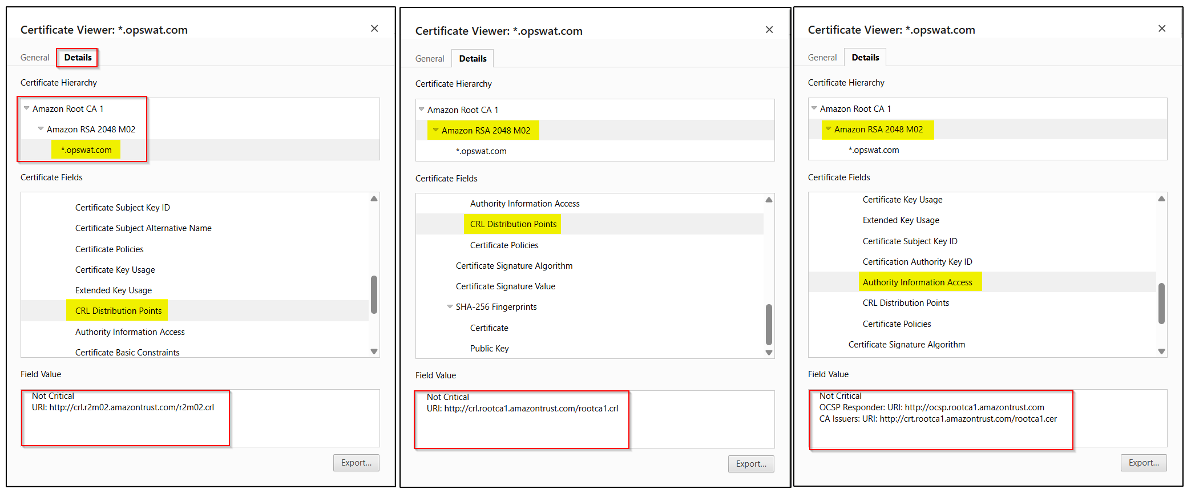Click scroll down arrow in left fields list
The image size is (1191, 493).
click(x=374, y=351)
